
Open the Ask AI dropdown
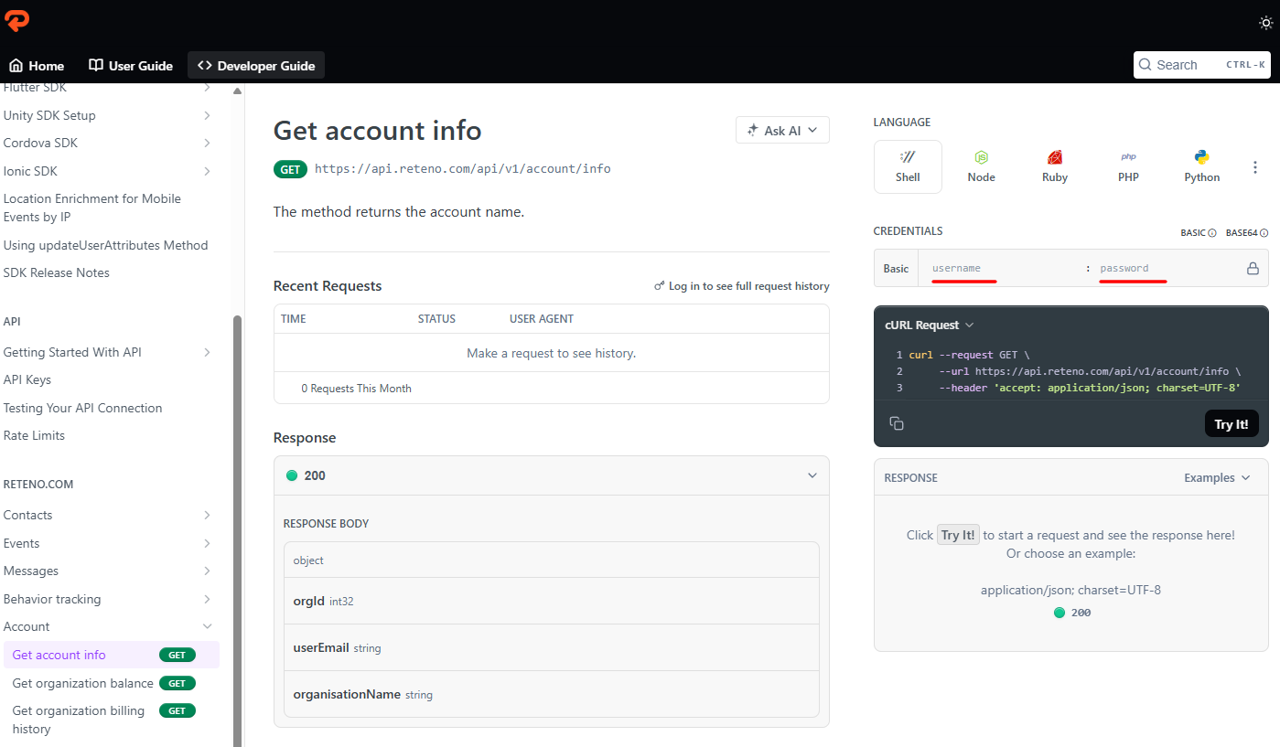point(782,131)
